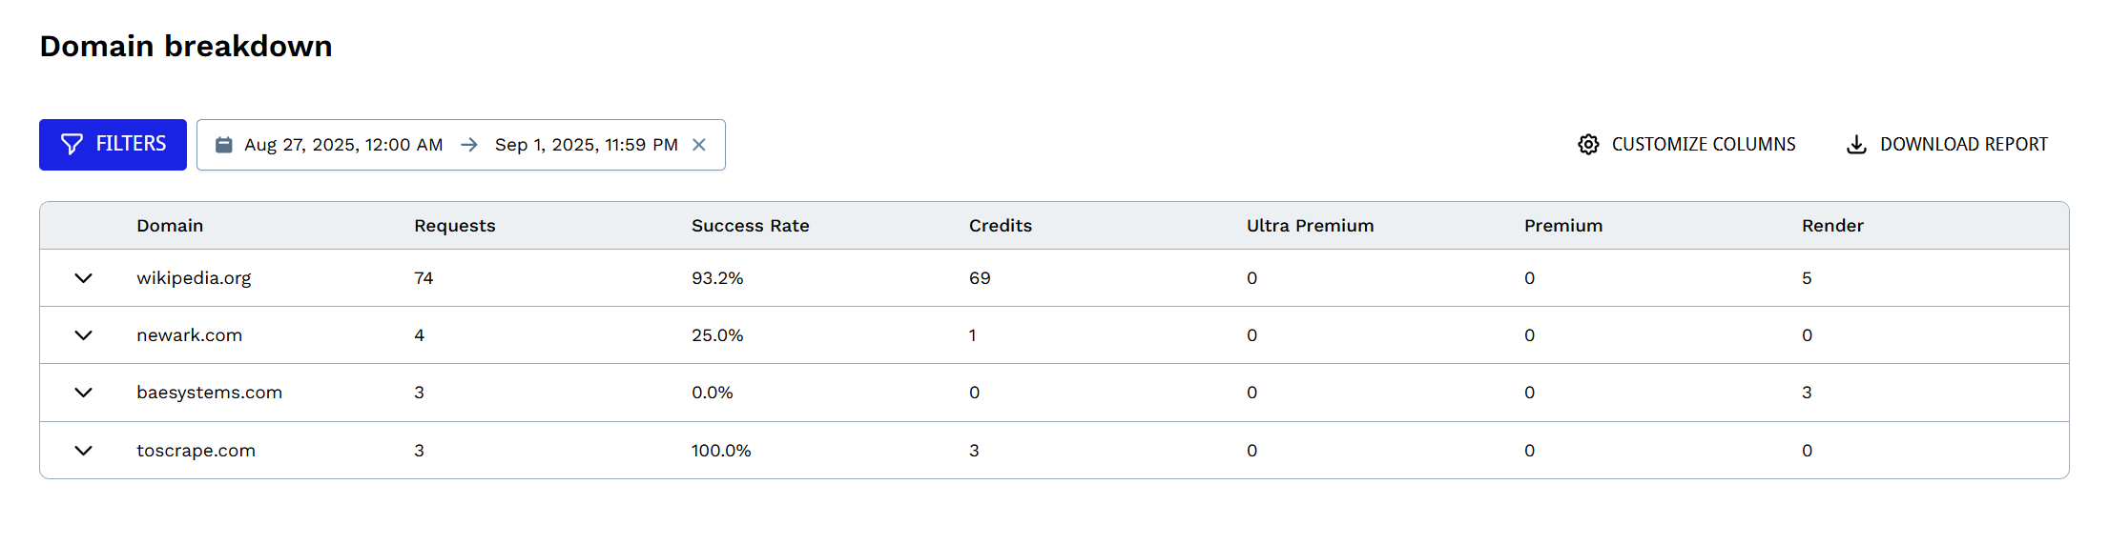Screen dimensions: 2109x545
Task: Click the funnel icon in Filters button
Action: click(x=72, y=144)
